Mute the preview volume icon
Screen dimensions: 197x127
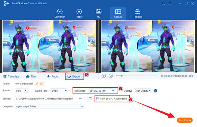point(191,76)
